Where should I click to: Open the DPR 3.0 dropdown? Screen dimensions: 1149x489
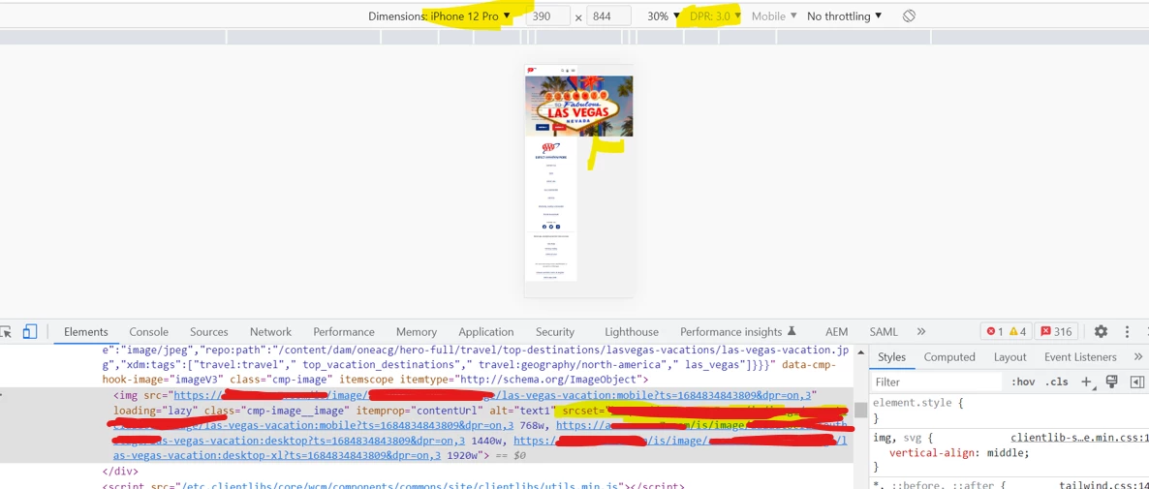pyautogui.click(x=715, y=16)
